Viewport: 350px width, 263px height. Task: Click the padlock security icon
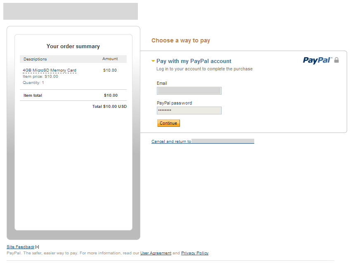coord(336,60)
